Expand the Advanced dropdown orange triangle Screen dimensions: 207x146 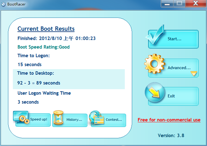pyautogui.click(x=194, y=74)
